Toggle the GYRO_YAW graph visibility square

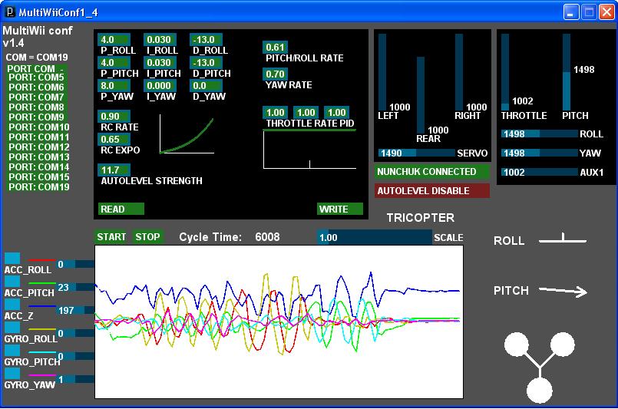(x=12, y=374)
